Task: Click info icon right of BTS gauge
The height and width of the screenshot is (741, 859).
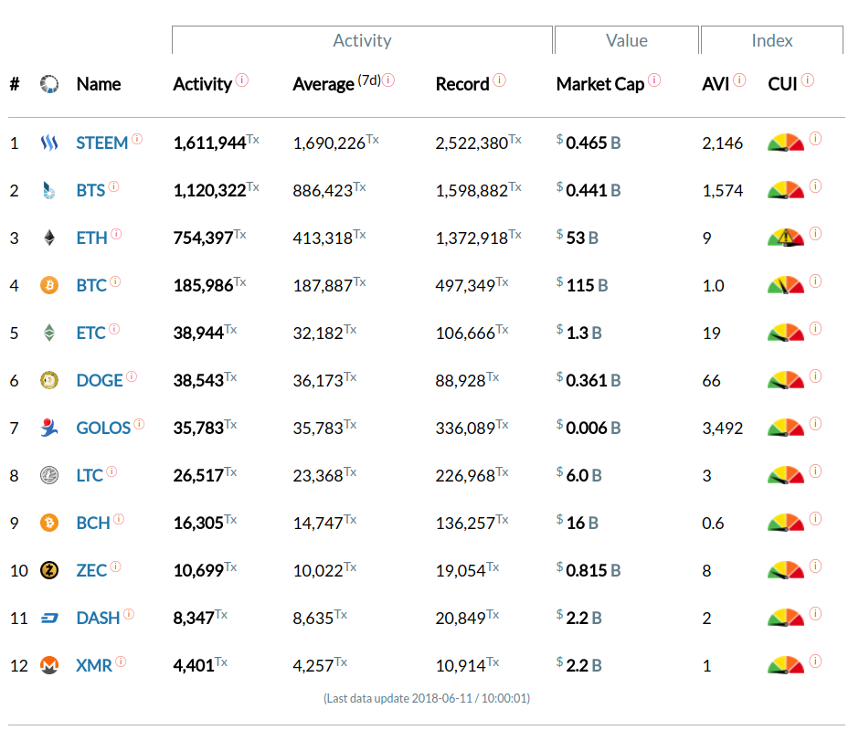Action: (815, 186)
